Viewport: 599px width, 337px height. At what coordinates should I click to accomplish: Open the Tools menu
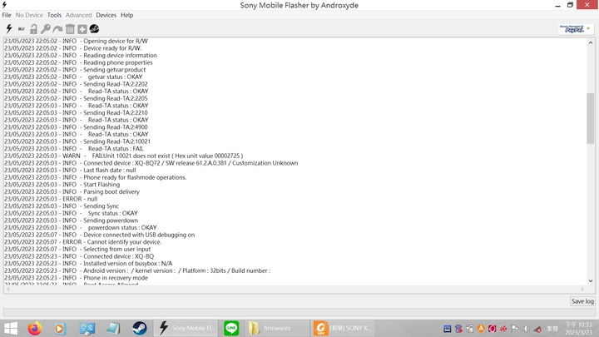coord(54,15)
